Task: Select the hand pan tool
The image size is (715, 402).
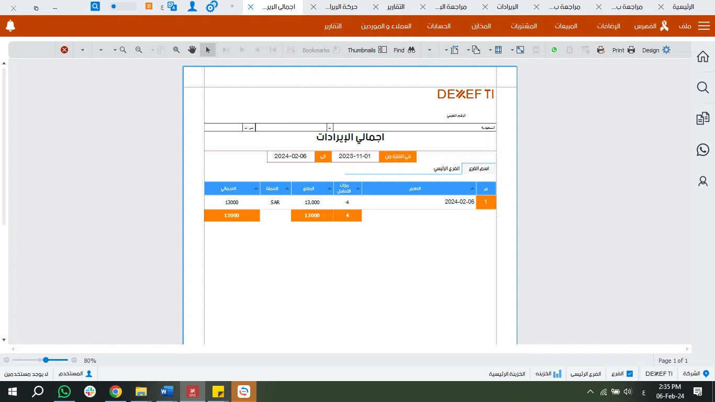Action: pos(192,50)
